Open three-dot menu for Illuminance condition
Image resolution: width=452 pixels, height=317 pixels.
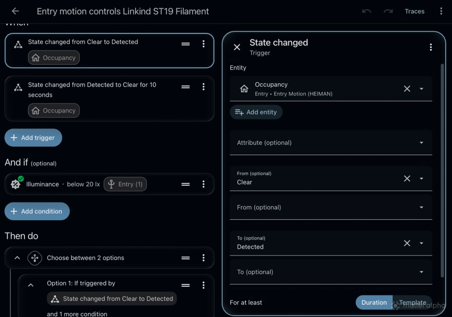tap(203, 184)
